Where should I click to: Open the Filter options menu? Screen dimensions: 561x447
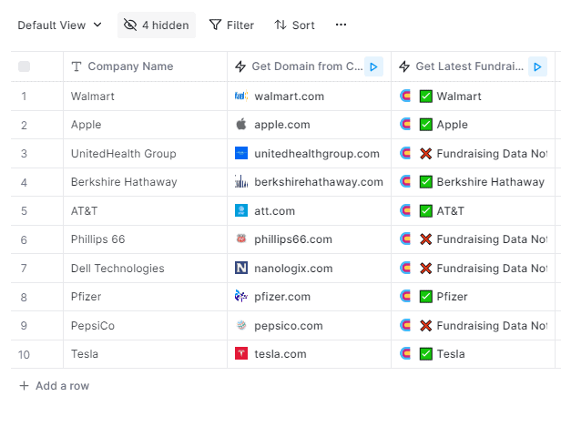(231, 25)
